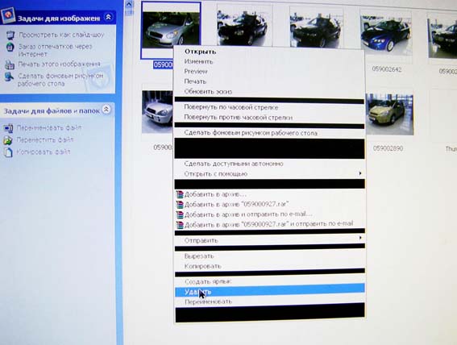Click Сделать фоновым рисунком рабочего стола sidebar link

pos(60,80)
